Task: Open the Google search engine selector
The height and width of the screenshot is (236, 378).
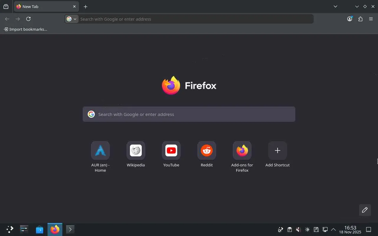Action: 71,19
